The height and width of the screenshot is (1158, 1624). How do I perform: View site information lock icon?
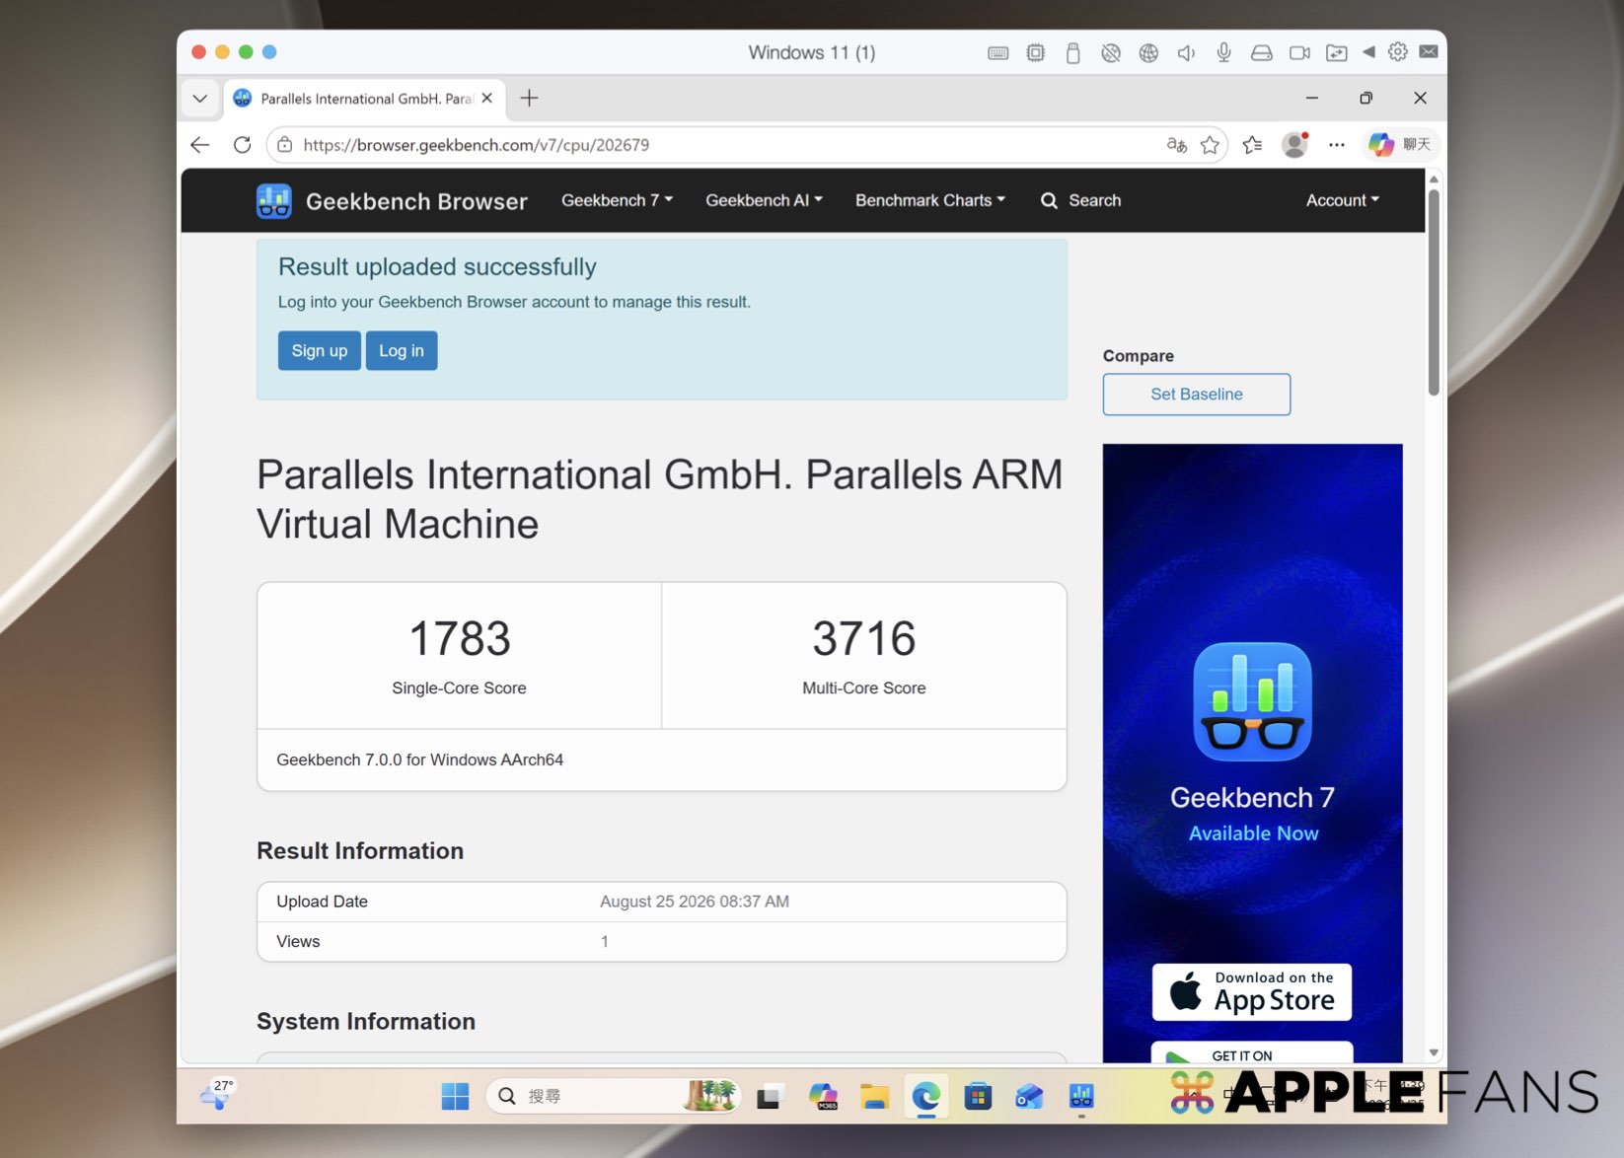click(284, 145)
